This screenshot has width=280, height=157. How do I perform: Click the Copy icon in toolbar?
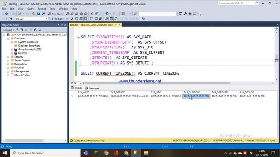point(96,14)
